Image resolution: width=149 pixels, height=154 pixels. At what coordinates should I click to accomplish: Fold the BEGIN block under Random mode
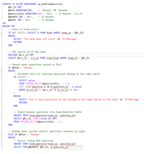[x=2, y=138]
